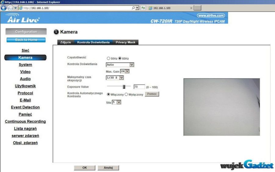Click the AirLive logo in header
Viewport: 275px width, 172px height.
click(22, 18)
